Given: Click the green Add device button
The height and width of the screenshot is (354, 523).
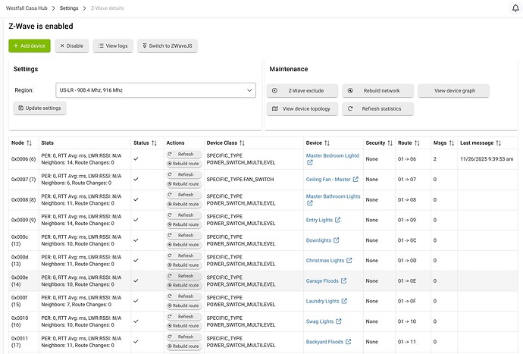Looking at the screenshot, I should pyautogui.click(x=30, y=45).
